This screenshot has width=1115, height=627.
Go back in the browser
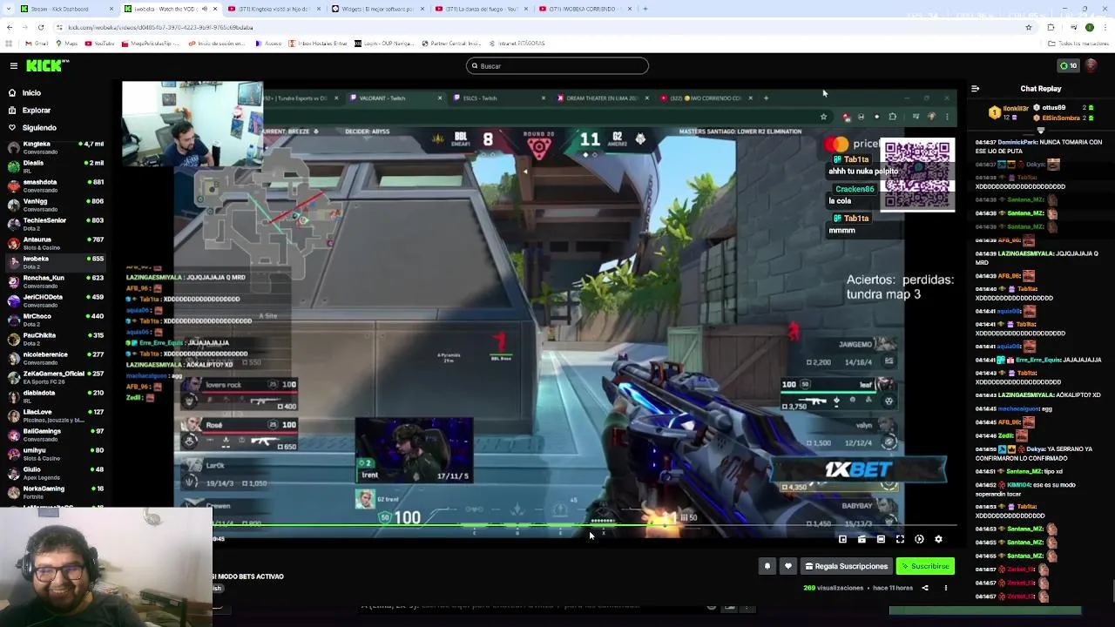[10, 27]
